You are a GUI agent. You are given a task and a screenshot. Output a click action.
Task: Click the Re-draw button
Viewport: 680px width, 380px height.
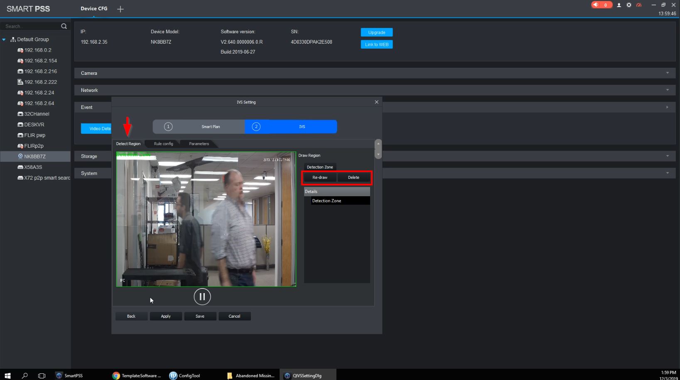[x=320, y=178]
